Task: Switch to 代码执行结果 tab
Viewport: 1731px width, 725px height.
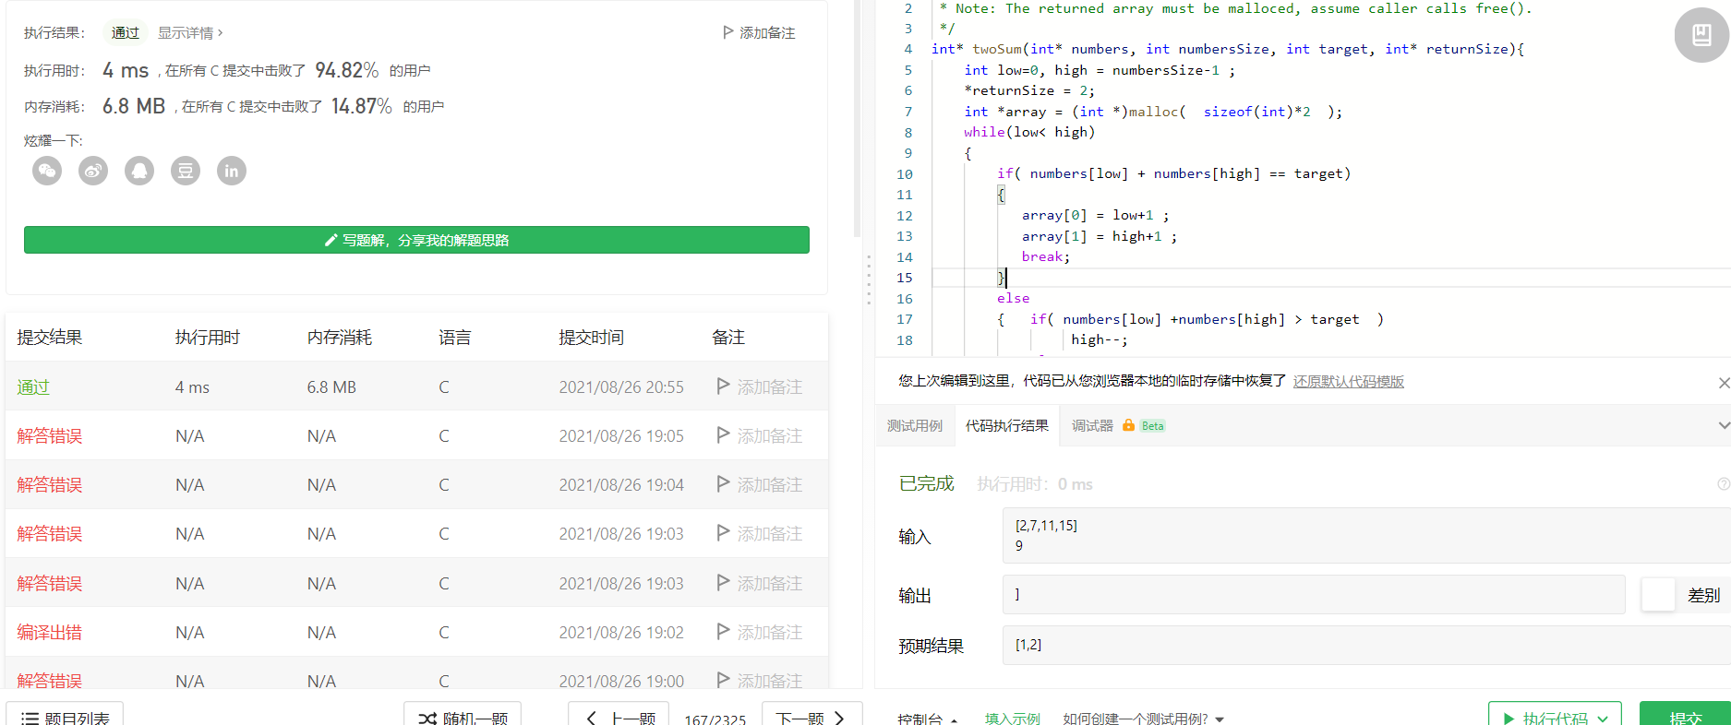Action: point(1007,425)
